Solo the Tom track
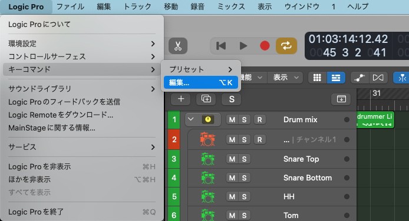Image resolution: width=409 pixels, height=221 pixels. point(244,216)
